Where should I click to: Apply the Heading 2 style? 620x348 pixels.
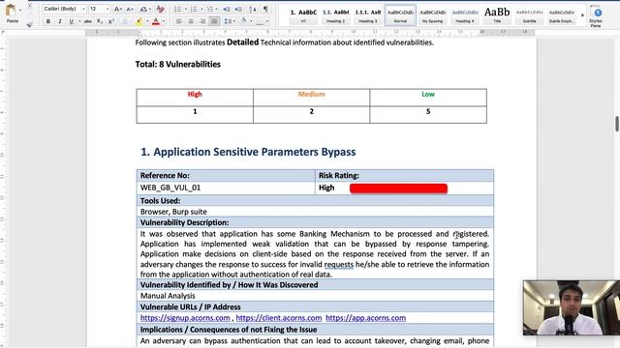[336, 15]
